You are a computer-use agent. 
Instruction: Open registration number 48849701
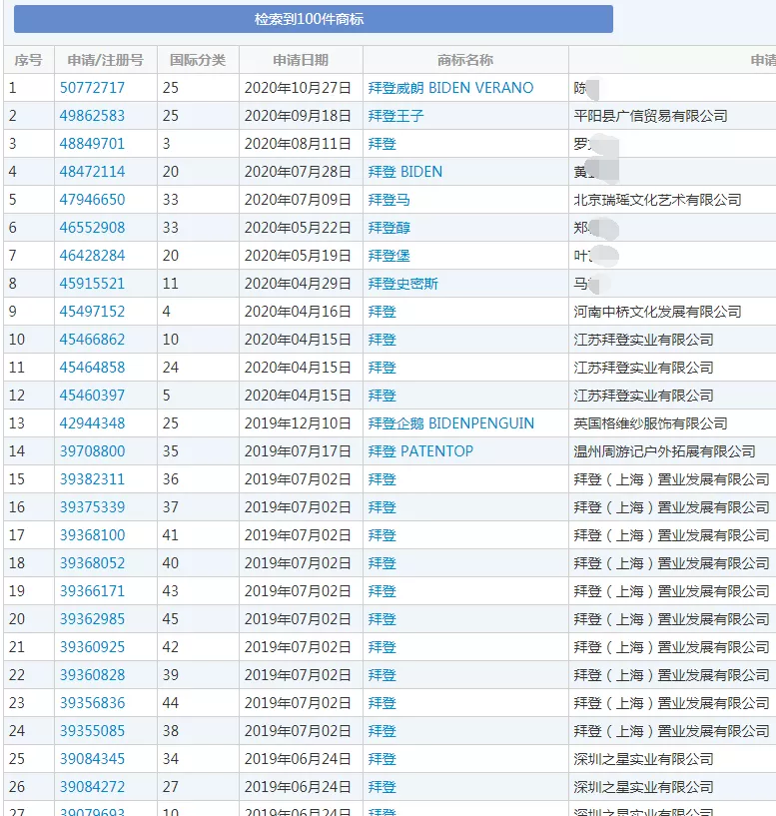pyautogui.click(x=92, y=144)
